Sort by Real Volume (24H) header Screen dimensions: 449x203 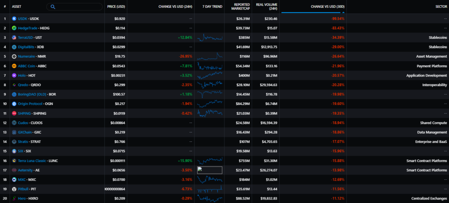tap(266, 7)
